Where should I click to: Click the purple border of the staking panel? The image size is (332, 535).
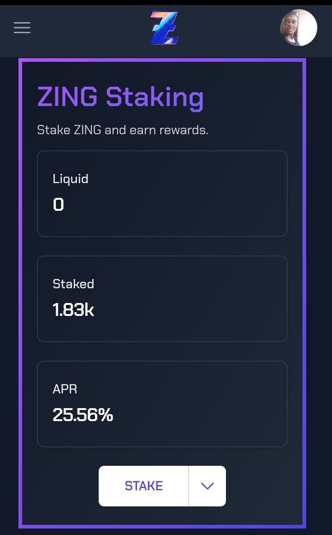click(x=20, y=293)
